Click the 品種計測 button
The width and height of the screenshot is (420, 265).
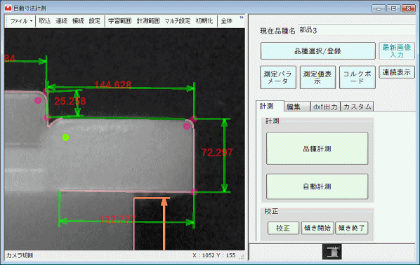[x=317, y=149]
